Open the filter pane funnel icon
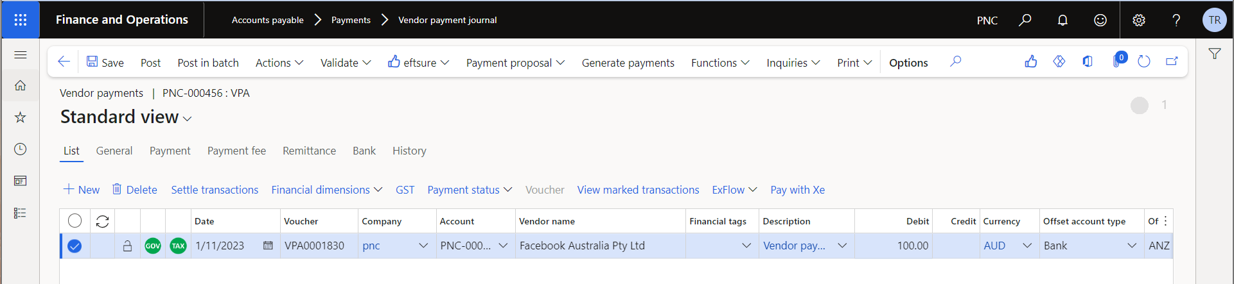Screen dimensions: 1234x284 click(1214, 54)
